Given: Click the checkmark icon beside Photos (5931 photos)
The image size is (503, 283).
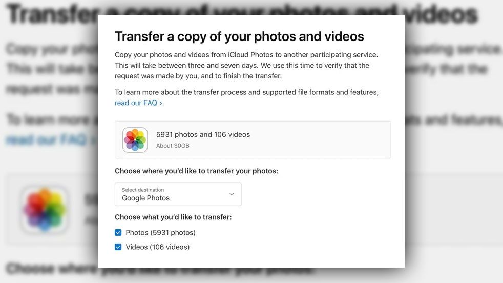Looking at the screenshot, I should click(x=118, y=233).
